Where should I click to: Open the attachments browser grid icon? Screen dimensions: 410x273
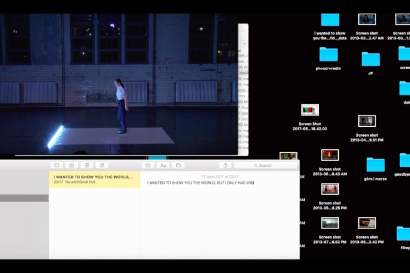coord(71,165)
